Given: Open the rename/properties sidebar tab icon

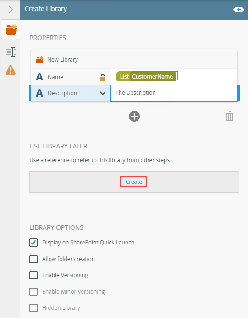Looking at the screenshot, I should (11, 52).
